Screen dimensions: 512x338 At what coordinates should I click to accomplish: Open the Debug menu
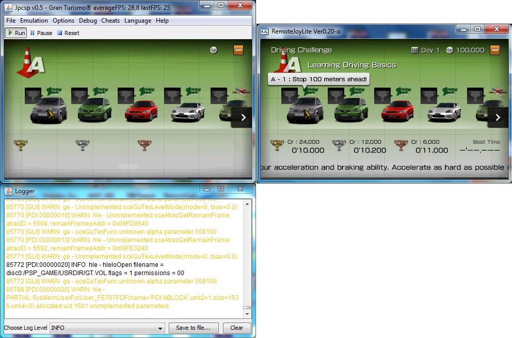[88, 21]
